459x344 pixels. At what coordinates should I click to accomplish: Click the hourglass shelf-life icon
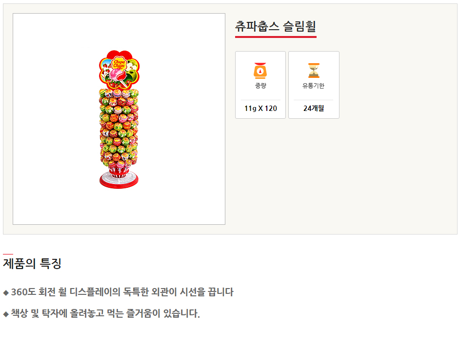(313, 71)
